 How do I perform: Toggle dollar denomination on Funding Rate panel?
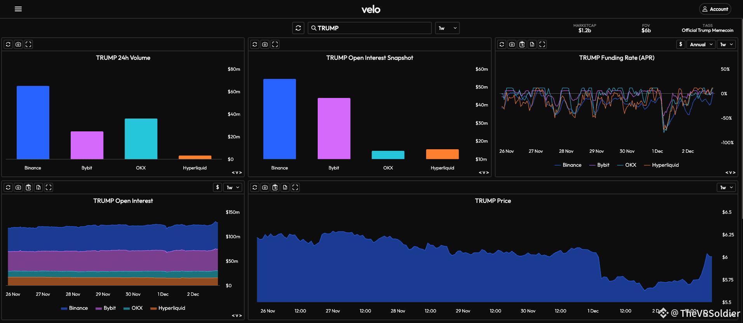coord(680,44)
